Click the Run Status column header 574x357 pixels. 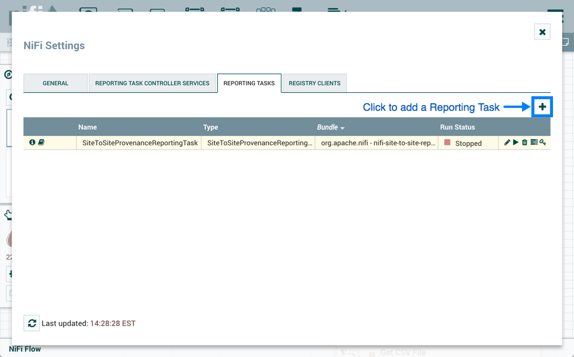(457, 127)
